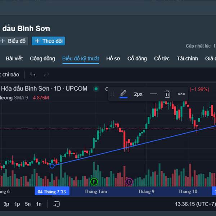This screenshot has width=216, height=216.
Task: Select the 1n time range
Action: click(x=39, y=204)
